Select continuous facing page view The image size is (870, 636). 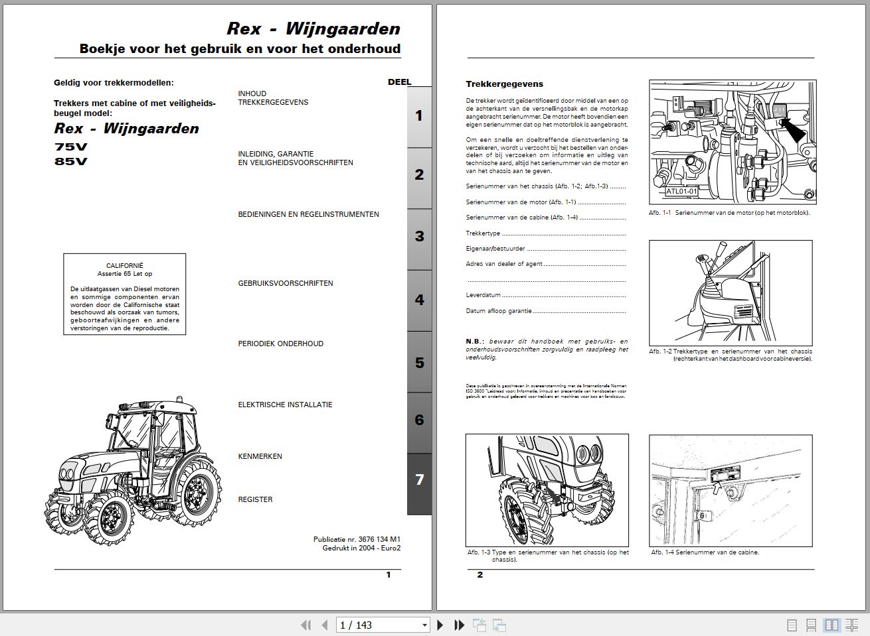click(851, 625)
